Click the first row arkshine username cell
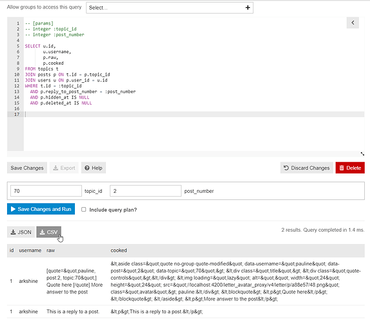Screen dimensions: 370x323 pos(28,281)
